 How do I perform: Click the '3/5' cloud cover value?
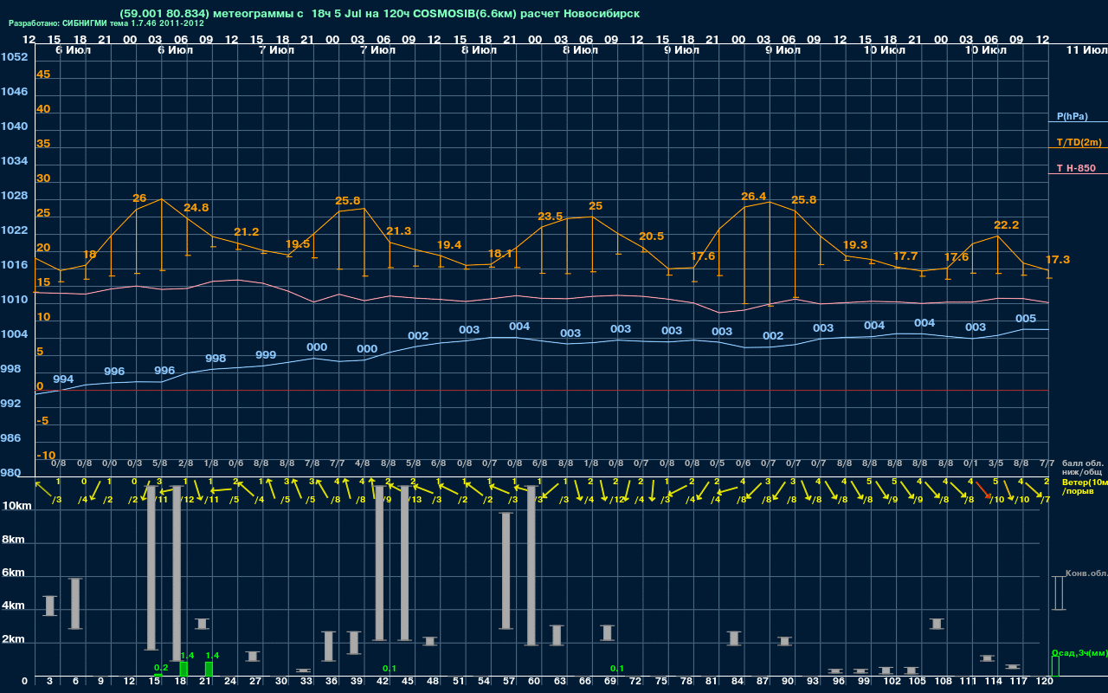[996, 464]
